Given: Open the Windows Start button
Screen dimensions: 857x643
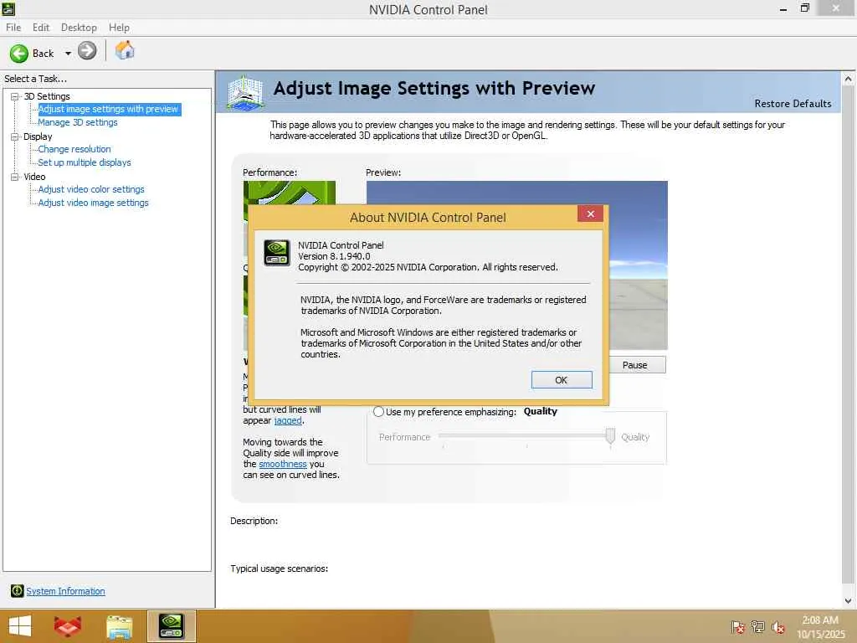Looking at the screenshot, I should (x=20, y=626).
